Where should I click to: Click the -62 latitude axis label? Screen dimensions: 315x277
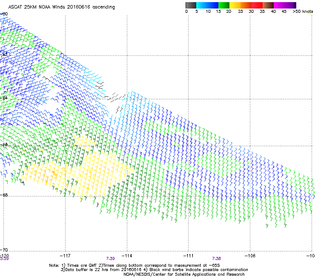4,54
